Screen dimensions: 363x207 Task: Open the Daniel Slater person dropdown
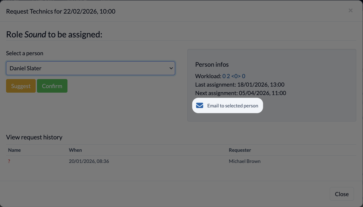[90, 68]
